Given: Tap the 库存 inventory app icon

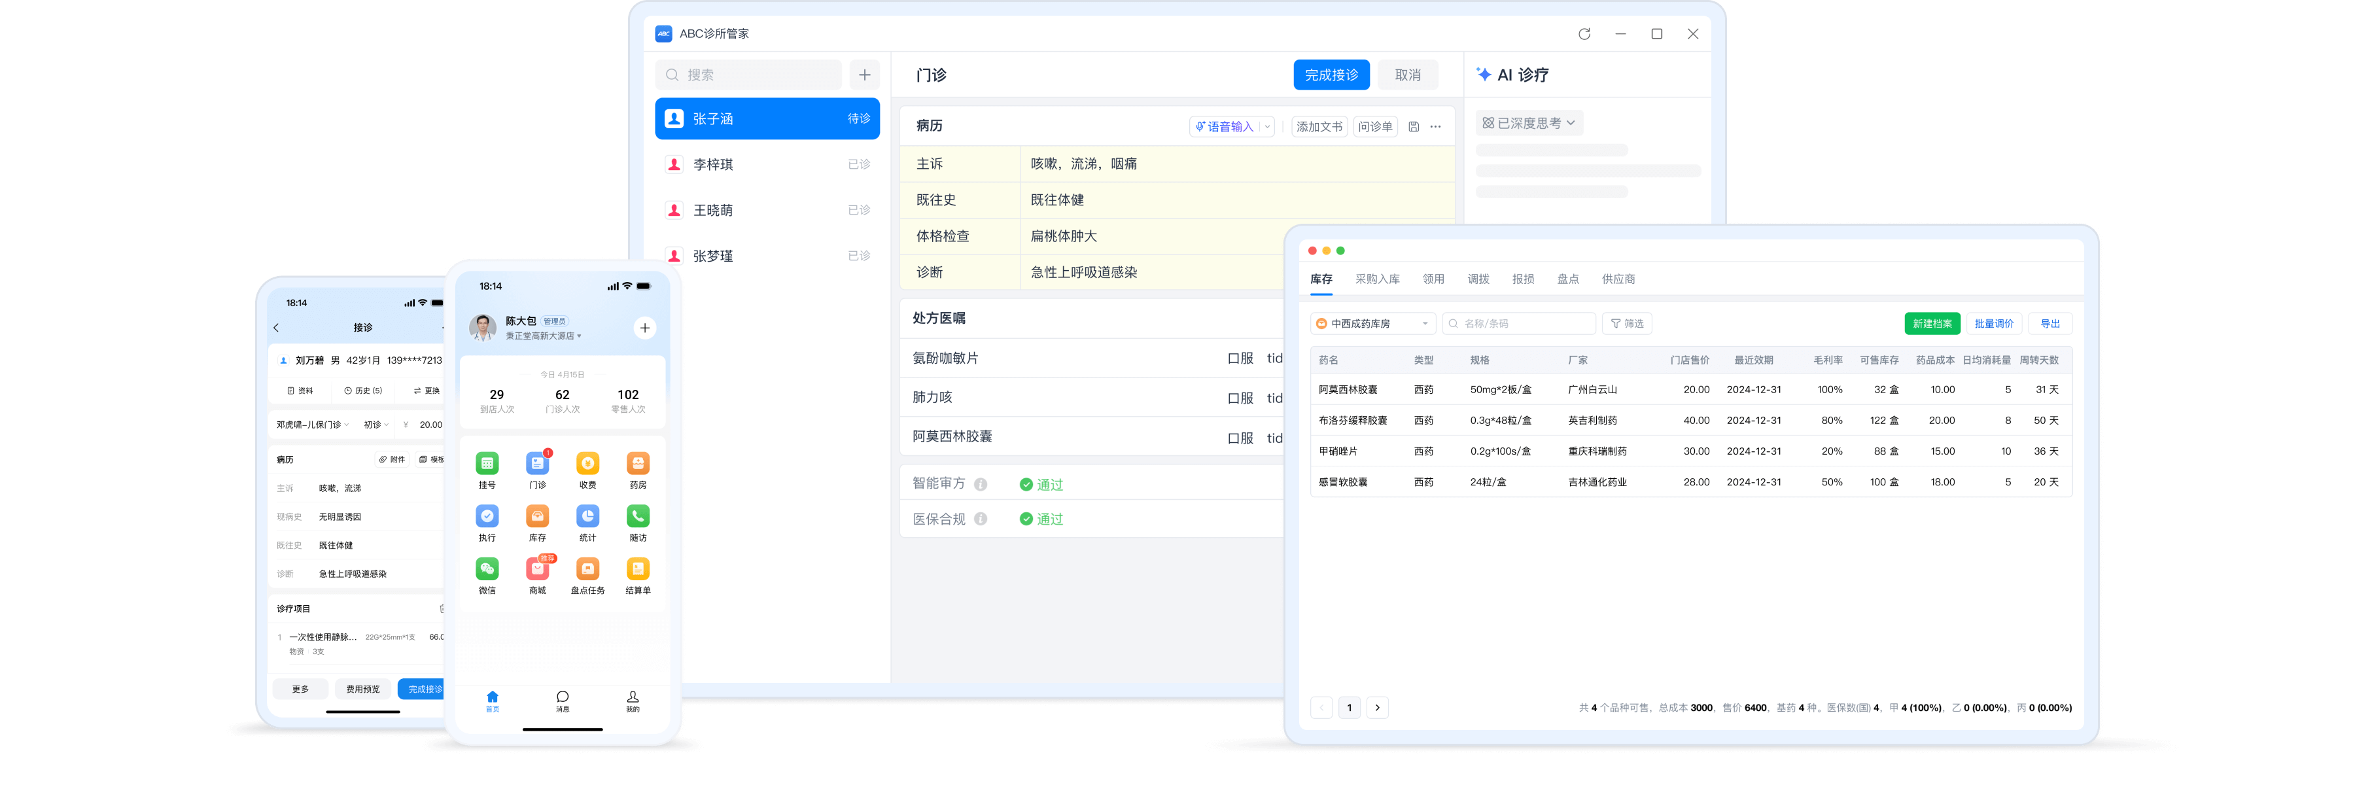Looking at the screenshot, I should [x=538, y=517].
